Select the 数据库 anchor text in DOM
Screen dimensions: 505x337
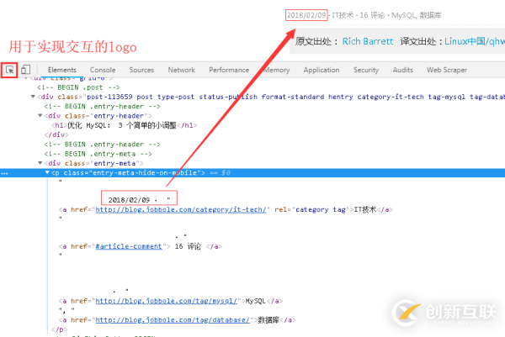(268, 320)
